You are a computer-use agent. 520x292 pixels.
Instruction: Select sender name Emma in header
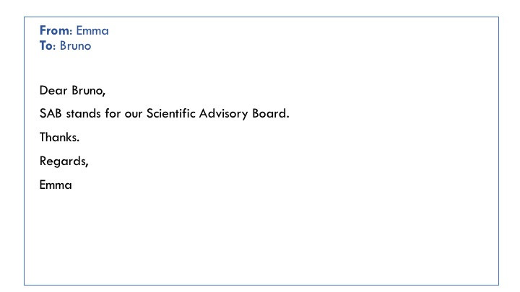tap(92, 30)
